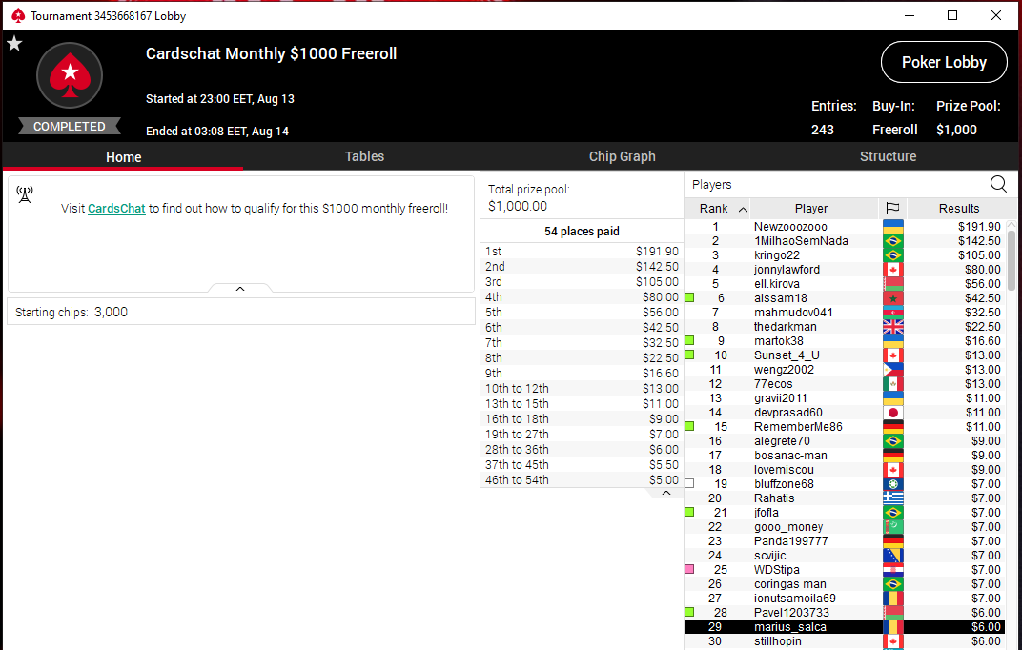Click the PokerStars spade logo
The image size is (1022, 650).
[x=70, y=75]
